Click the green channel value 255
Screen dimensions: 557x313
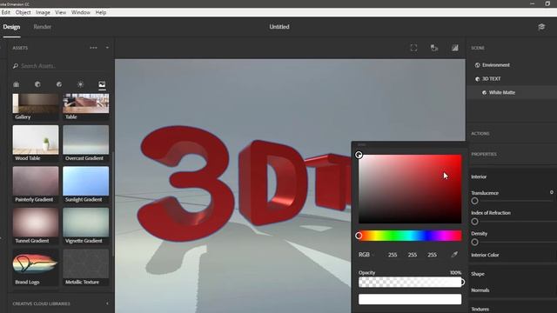(413, 255)
